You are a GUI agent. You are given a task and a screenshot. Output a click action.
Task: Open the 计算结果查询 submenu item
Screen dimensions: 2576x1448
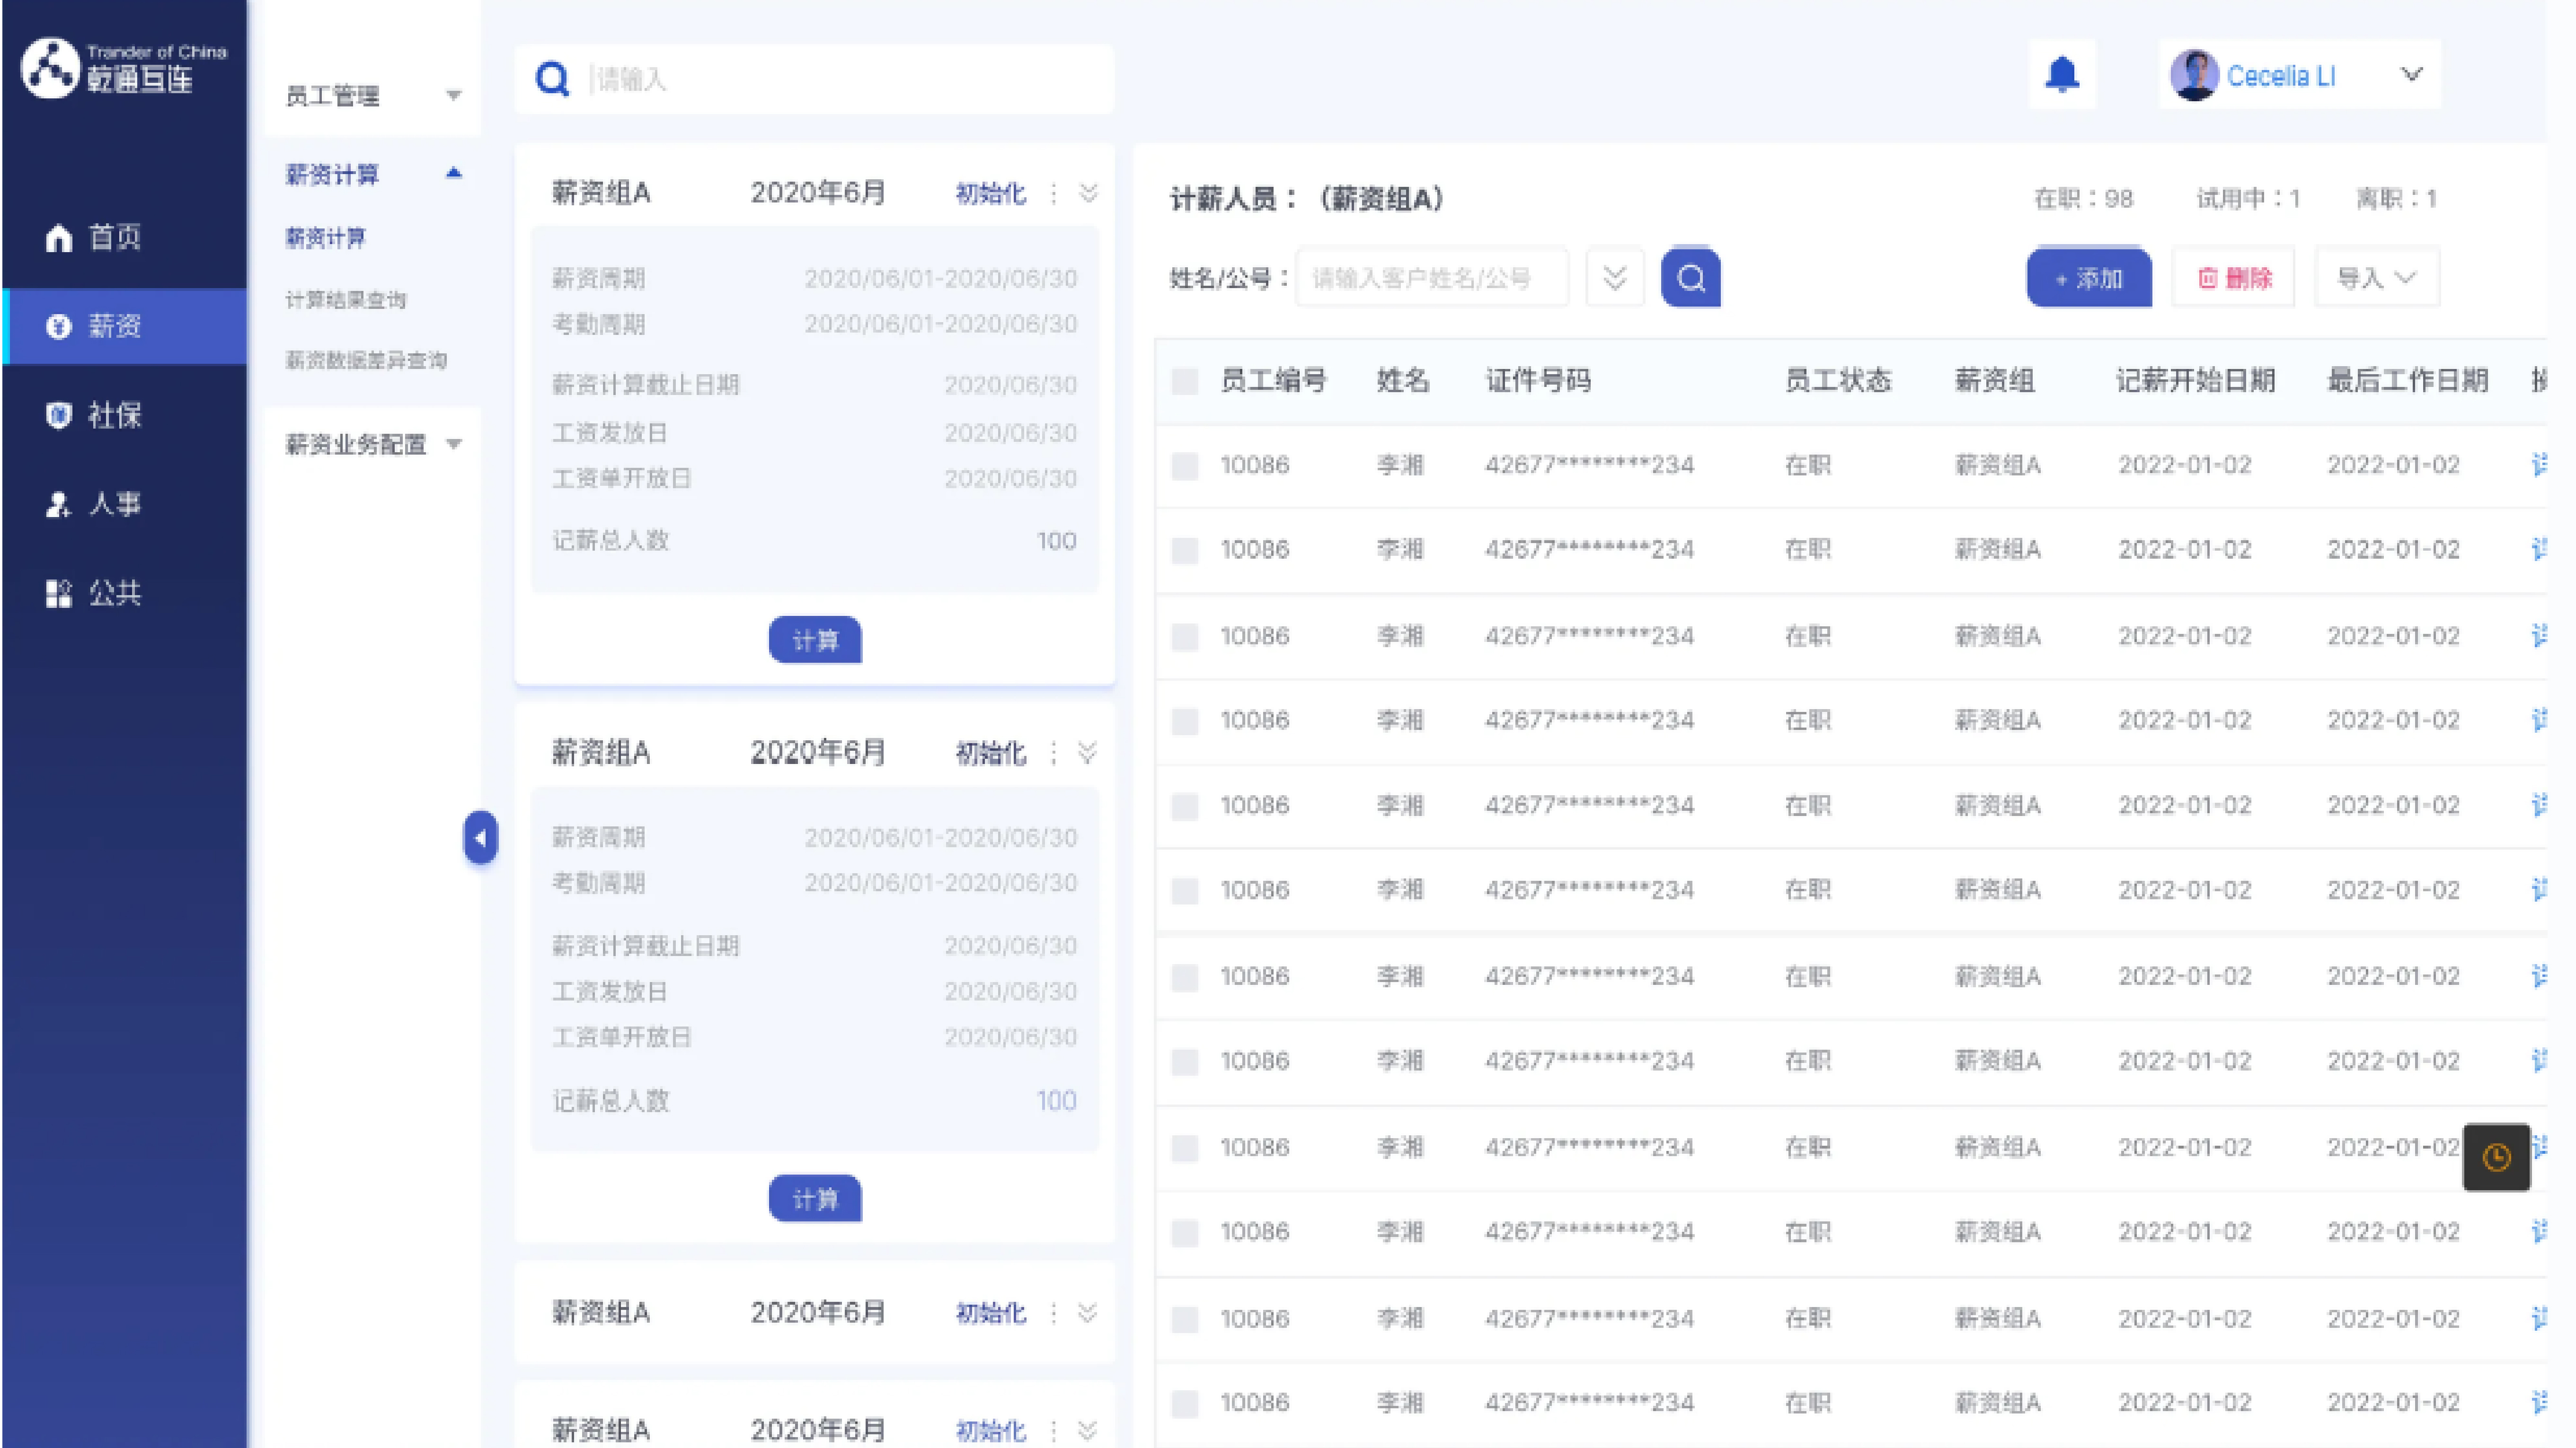(x=346, y=300)
